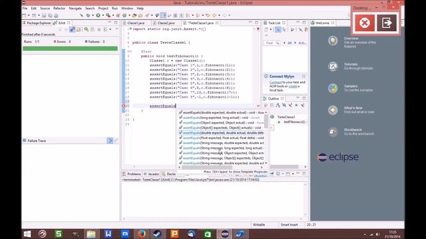Image resolution: width=426 pixels, height=239 pixels.
Task: Open the Run button dropdown arrow
Action: tap(103, 15)
